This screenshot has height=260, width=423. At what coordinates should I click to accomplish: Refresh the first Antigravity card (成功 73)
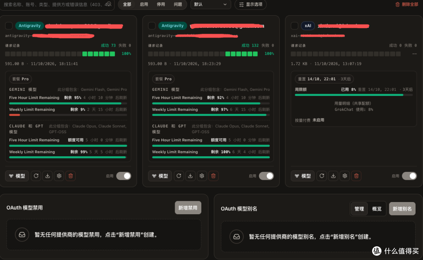point(36,176)
